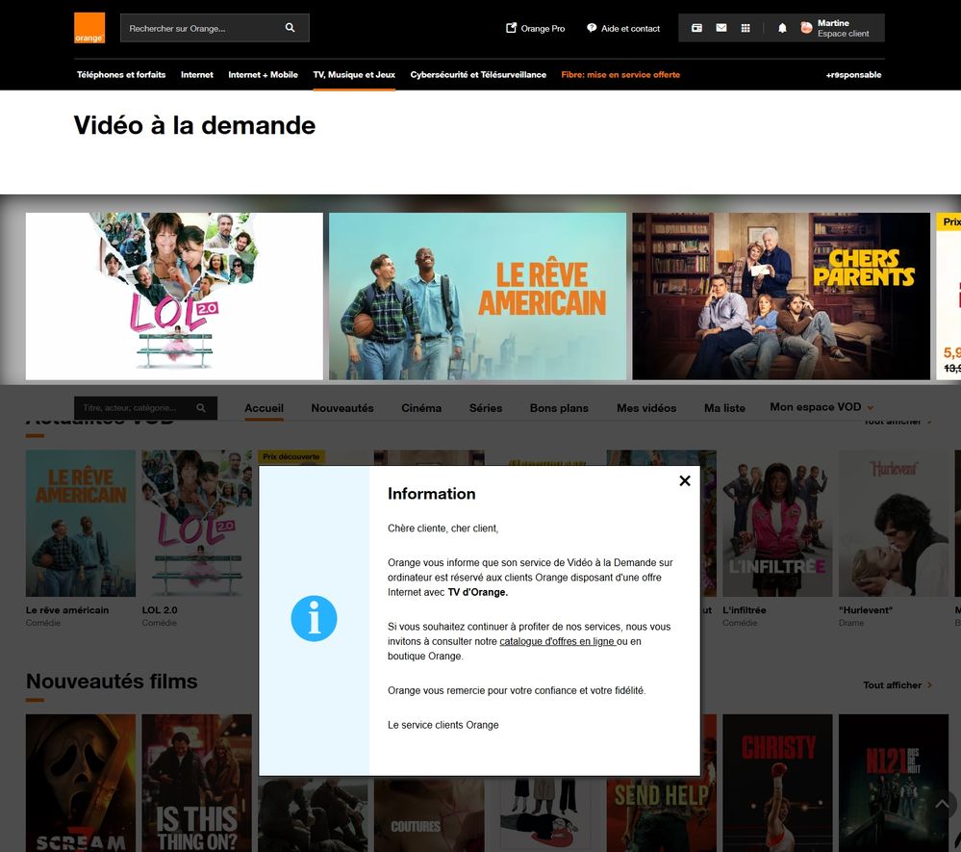The width and height of the screenshot is (961, 852).
Task: Open the apps grid icon in header
Action: [746, 28]
